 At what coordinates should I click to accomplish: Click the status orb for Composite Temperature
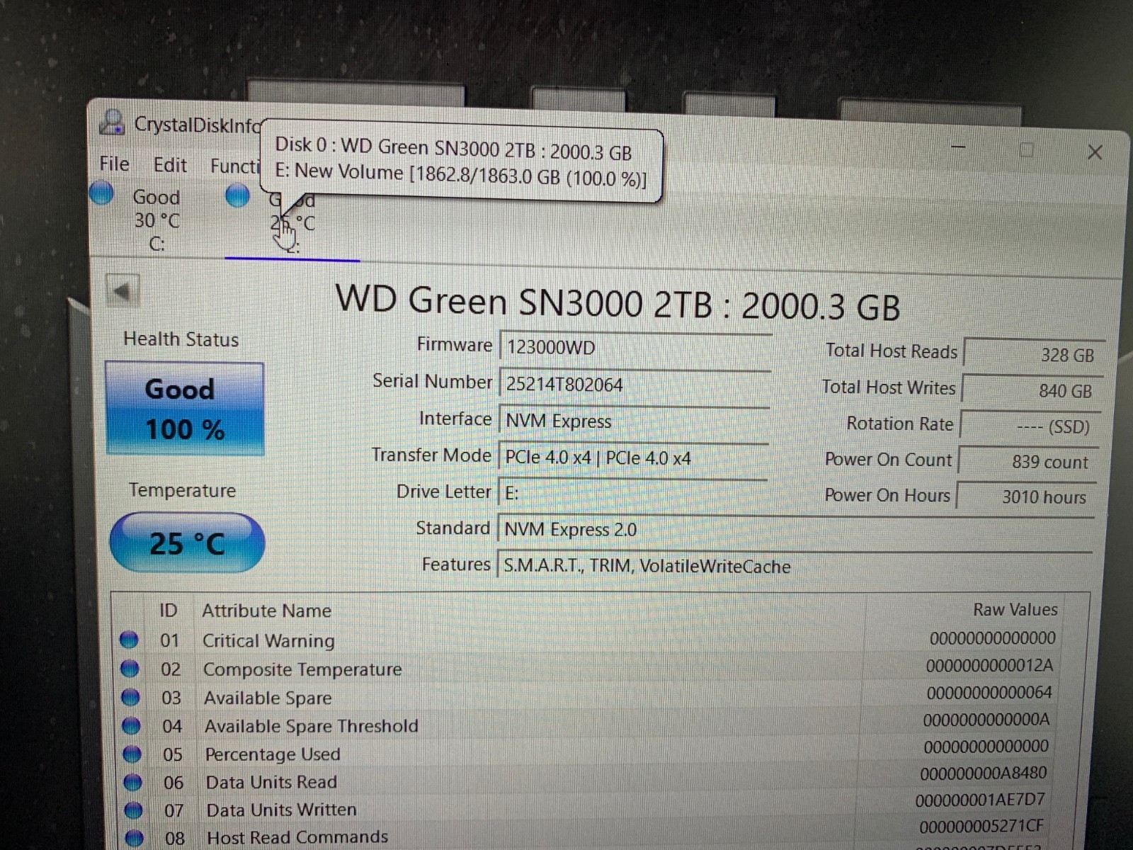coord(130,668)
